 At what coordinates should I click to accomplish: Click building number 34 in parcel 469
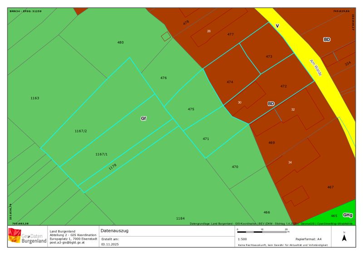click(290, 162)
